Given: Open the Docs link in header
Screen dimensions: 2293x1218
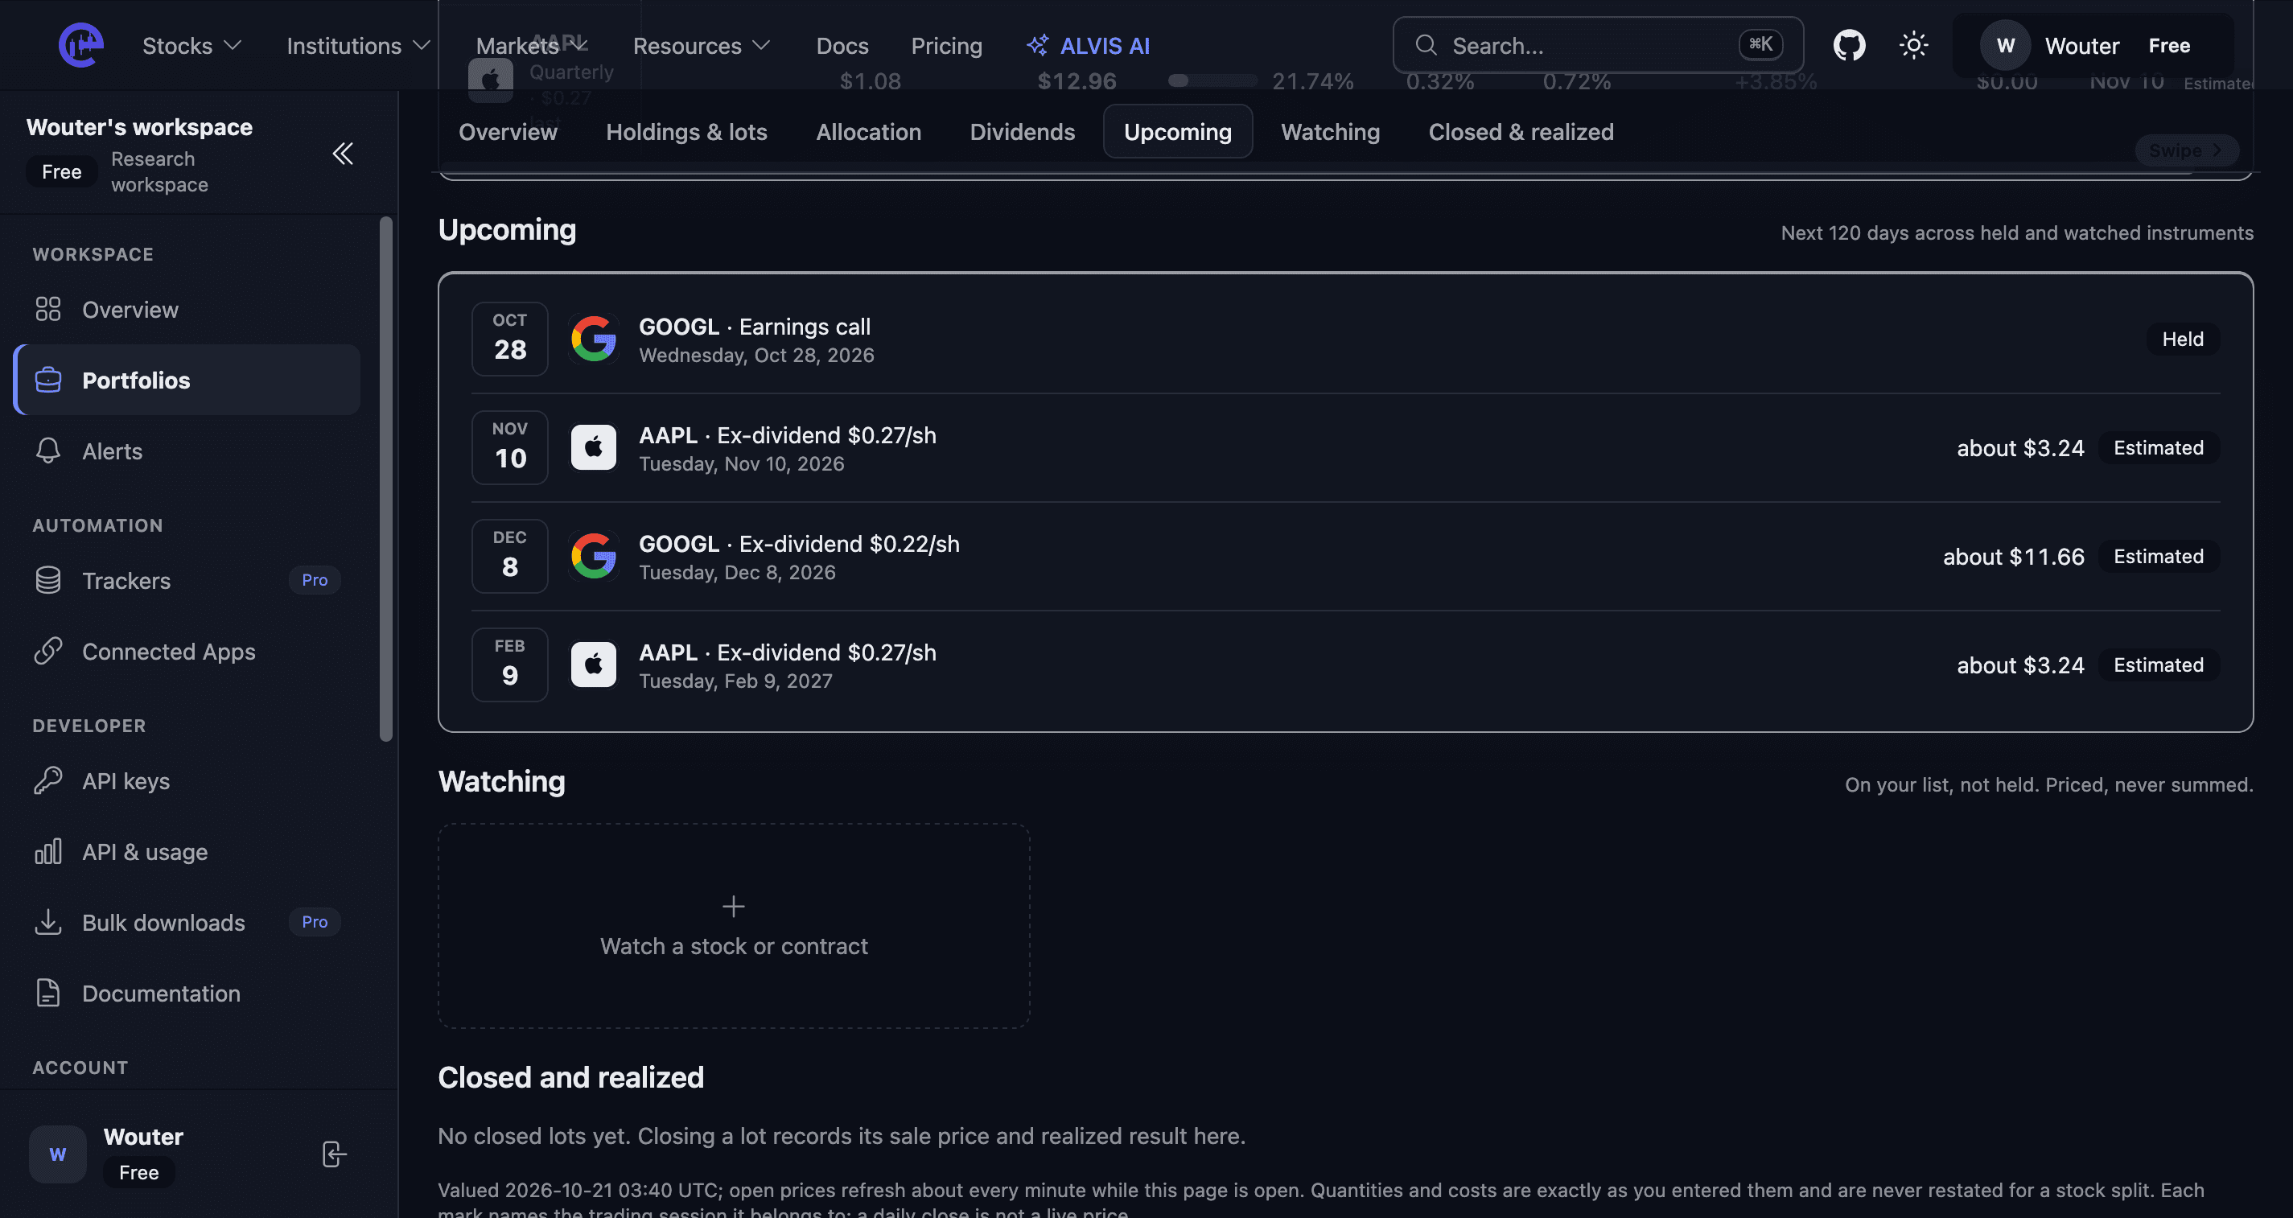Looking at the screenshot, I should click(x=842, y=45).
